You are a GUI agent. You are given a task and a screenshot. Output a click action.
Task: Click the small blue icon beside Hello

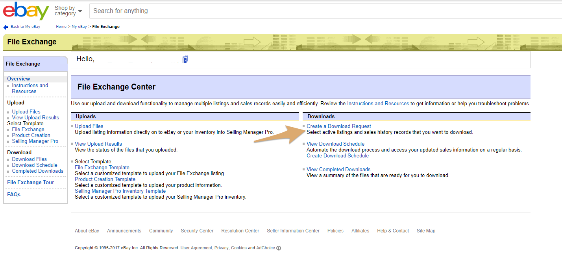[185, 59]
